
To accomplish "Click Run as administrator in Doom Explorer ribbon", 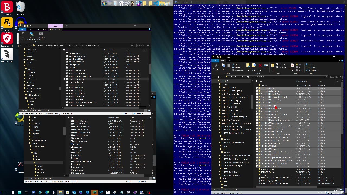I will [32, 36].
